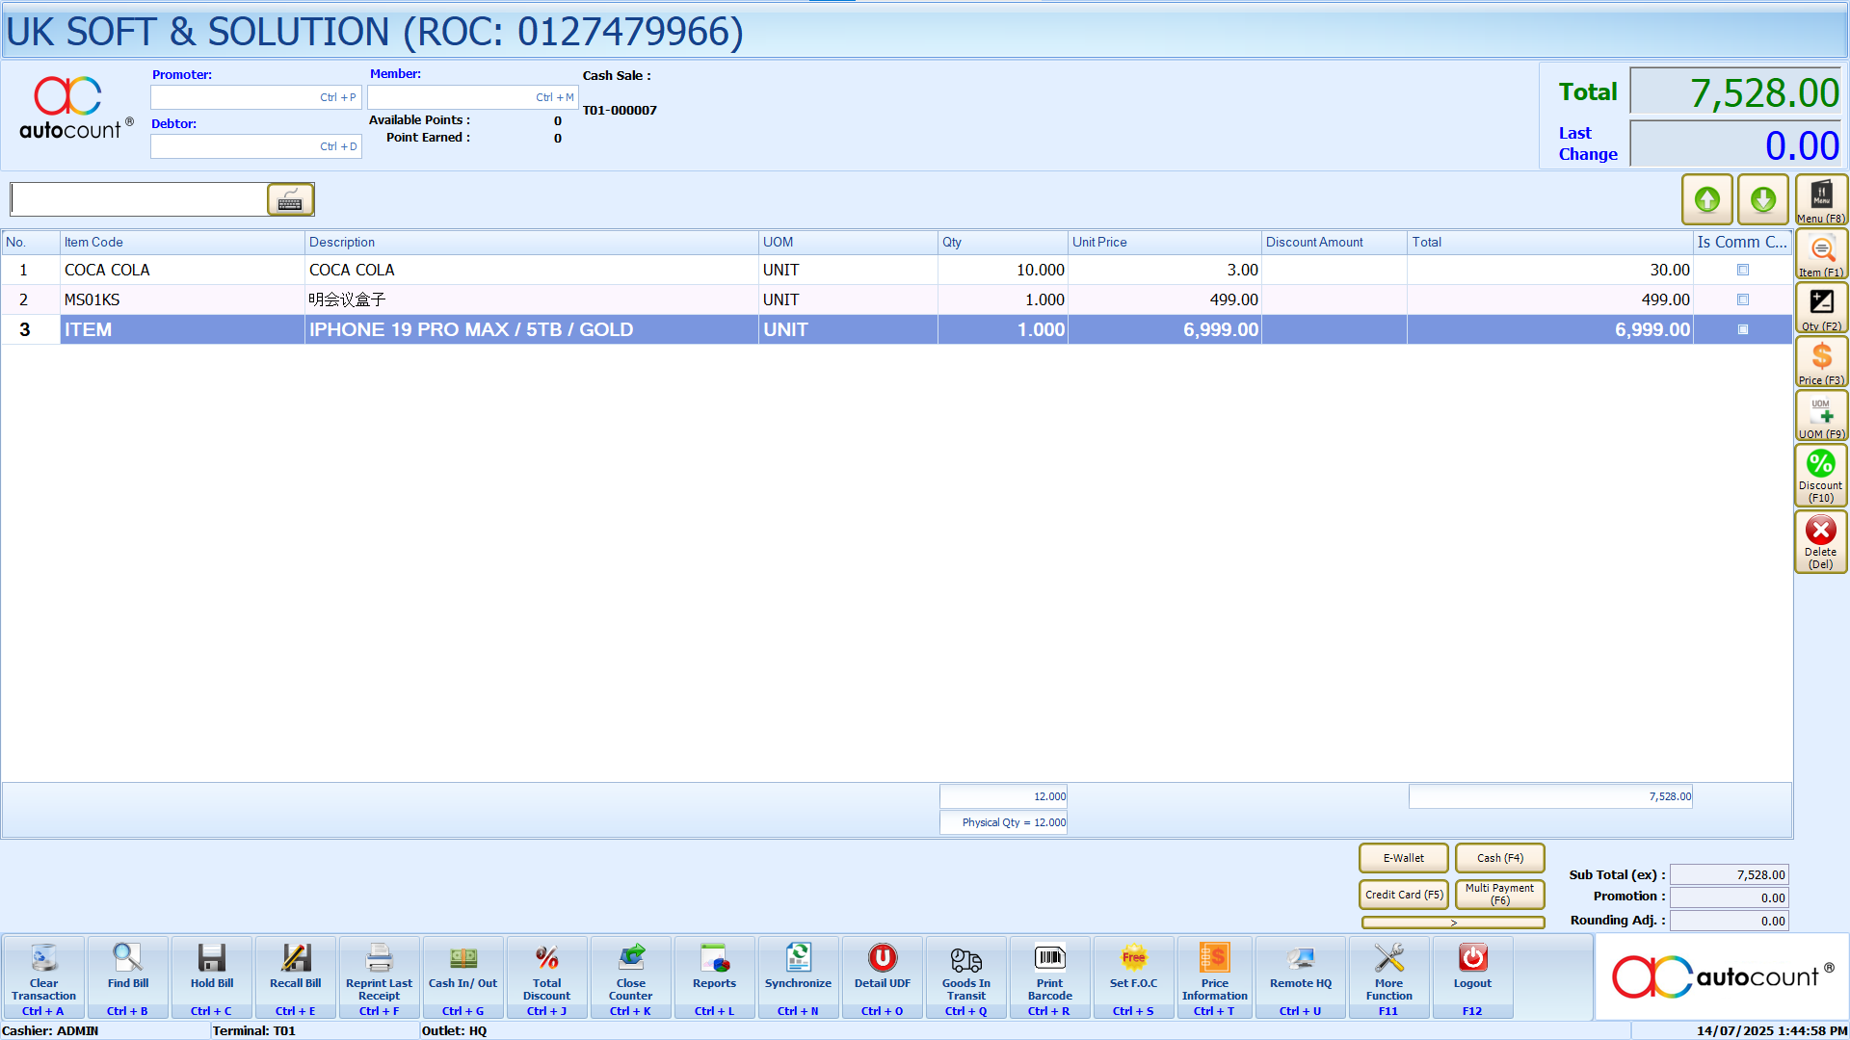Select the COCA COLA item code cell
This screenshot has height=1040, width=1850.
[x=182, y=270]
